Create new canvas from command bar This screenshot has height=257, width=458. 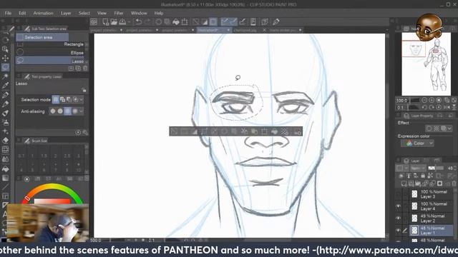[x=105, y=22]
